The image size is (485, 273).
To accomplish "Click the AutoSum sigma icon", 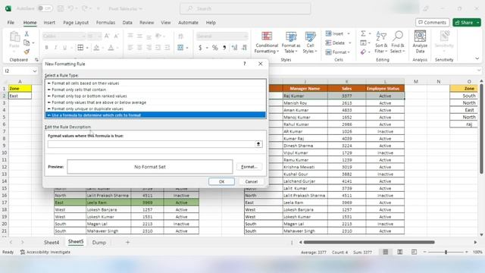I will 364,33.
